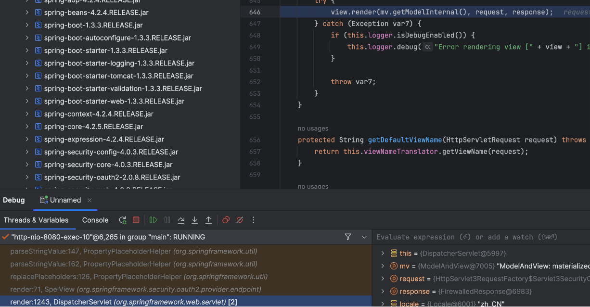This screenshot has height=307, width=590.
Task: Expand spring-core-4.2.5.RELEASE.jar node
Action: [x=27, y=127]
